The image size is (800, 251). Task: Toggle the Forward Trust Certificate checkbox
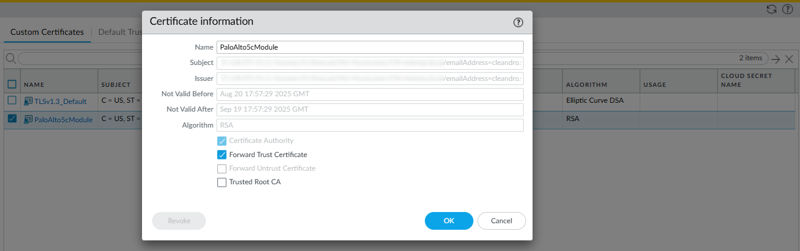coord(222,155)
